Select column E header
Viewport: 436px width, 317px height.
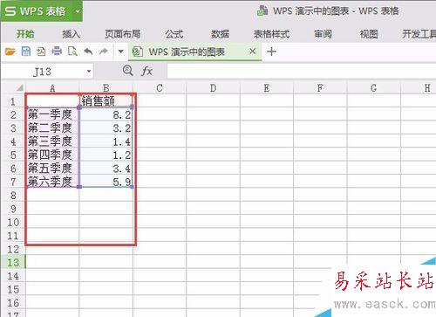[x=267, y=88]
